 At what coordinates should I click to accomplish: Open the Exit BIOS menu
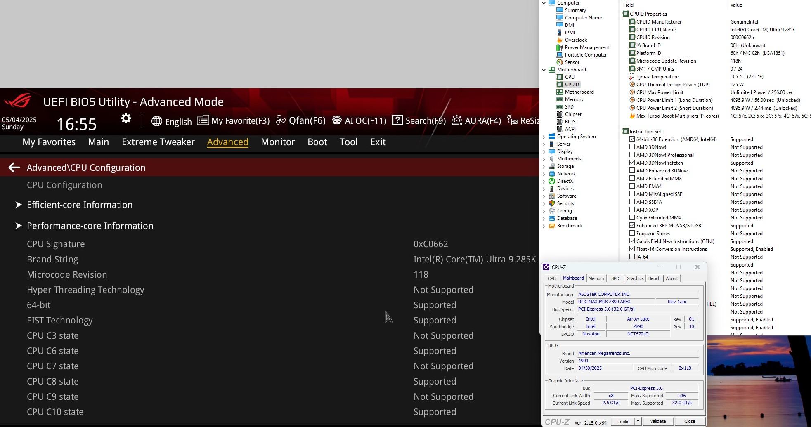point(378,142)
